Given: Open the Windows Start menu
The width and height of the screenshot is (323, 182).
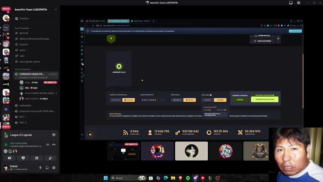Looking at the screenshot, I should click(x=106, y=178).
